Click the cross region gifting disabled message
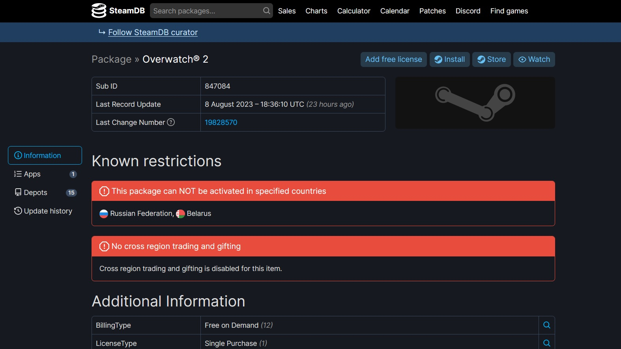 (x=191, y=269)
